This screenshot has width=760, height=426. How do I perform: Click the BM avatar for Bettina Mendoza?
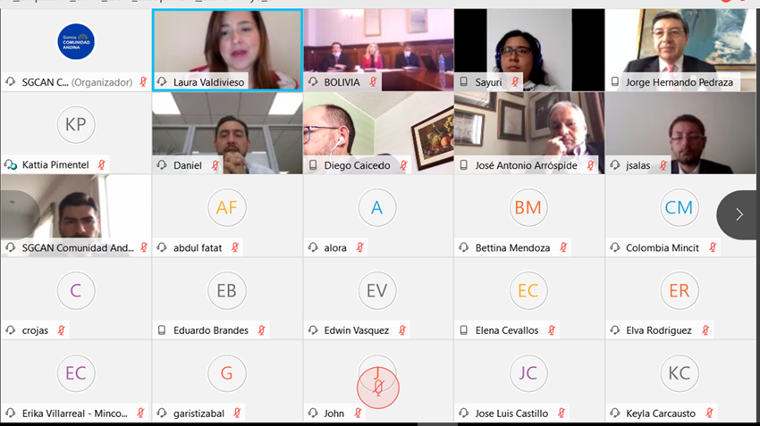click(x=528, y=208)
